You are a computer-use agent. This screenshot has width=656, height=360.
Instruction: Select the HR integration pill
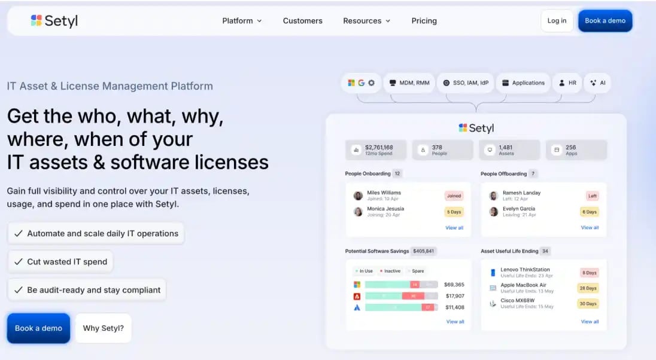pos(568,83)
